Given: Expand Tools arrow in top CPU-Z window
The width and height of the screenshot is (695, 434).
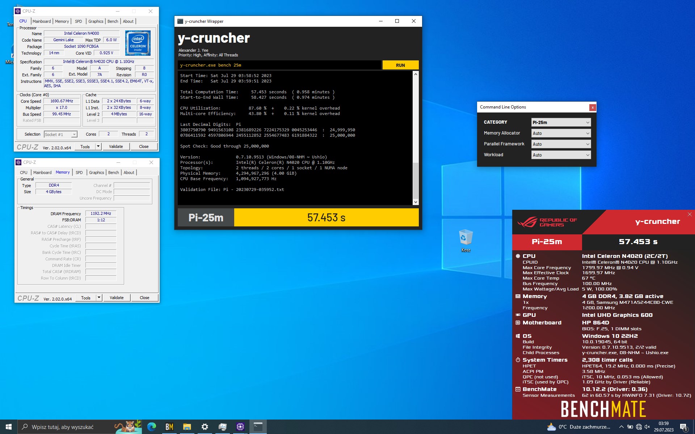Looking at the screenshot, I should [x=98, y=146].
